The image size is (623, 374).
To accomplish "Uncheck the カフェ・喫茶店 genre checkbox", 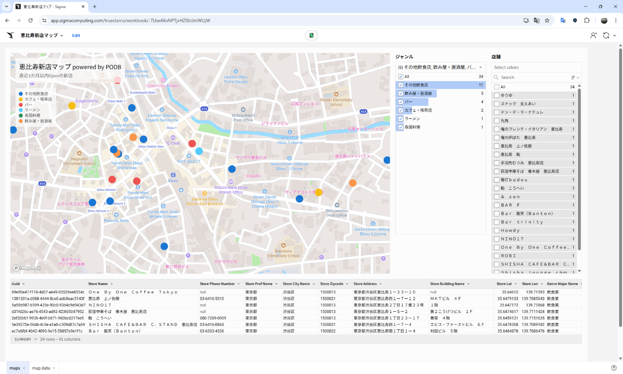I will pyautogui.click(x=400, y=110).
